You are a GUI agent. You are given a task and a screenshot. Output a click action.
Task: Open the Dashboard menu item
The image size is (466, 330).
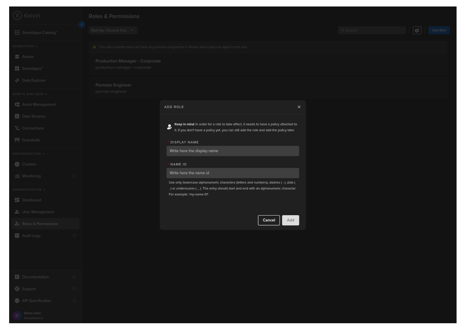point(32,200)
